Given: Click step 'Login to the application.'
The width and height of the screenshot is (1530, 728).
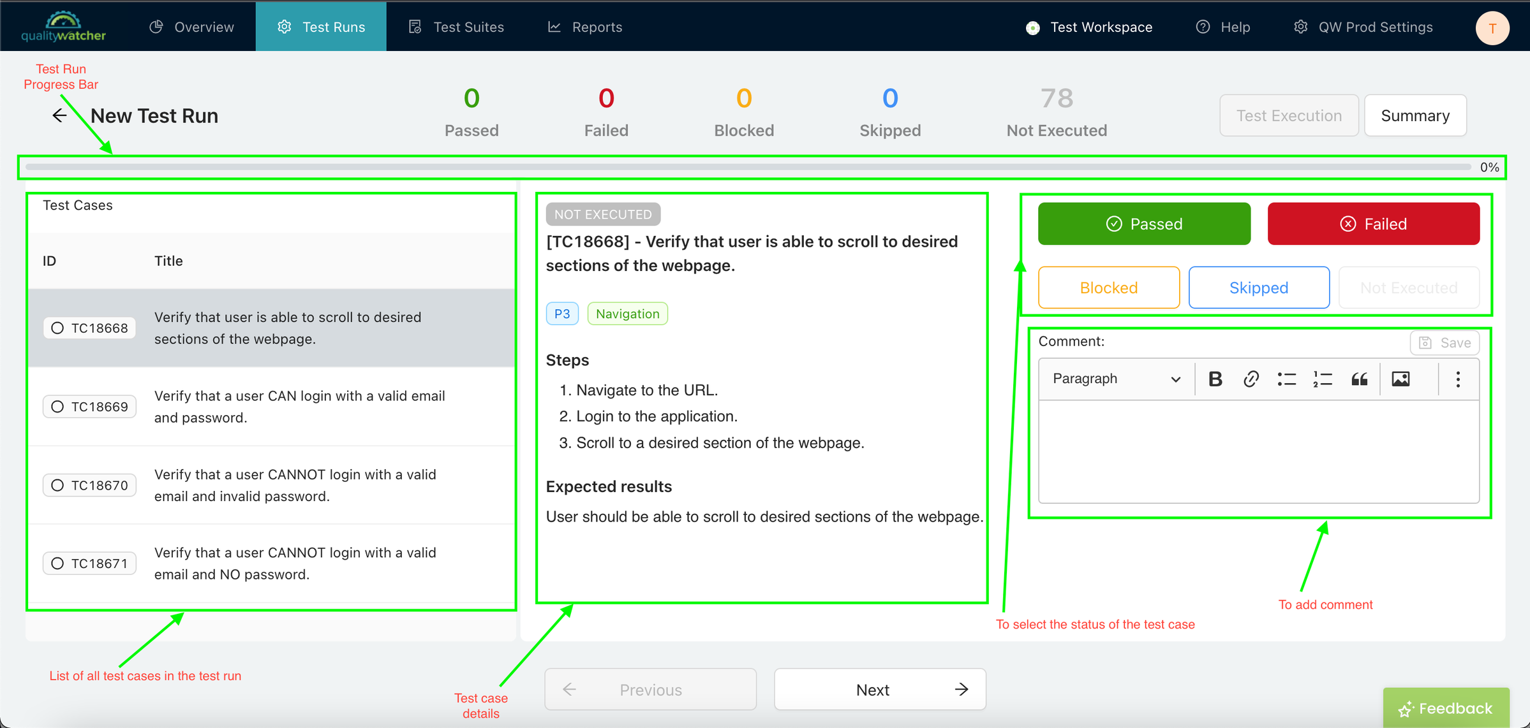Looking at the screenshot, I should [657, 416].
